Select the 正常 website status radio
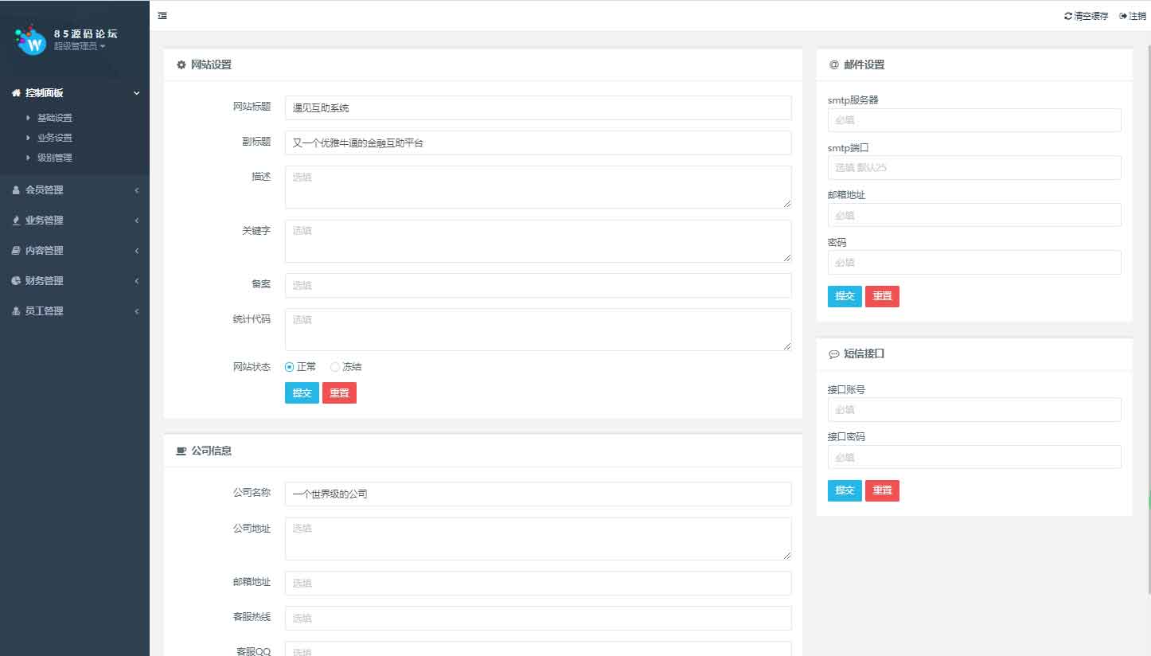 [290, 367]
